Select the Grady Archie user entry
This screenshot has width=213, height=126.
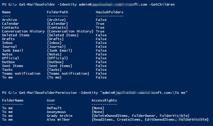(60, 116)
